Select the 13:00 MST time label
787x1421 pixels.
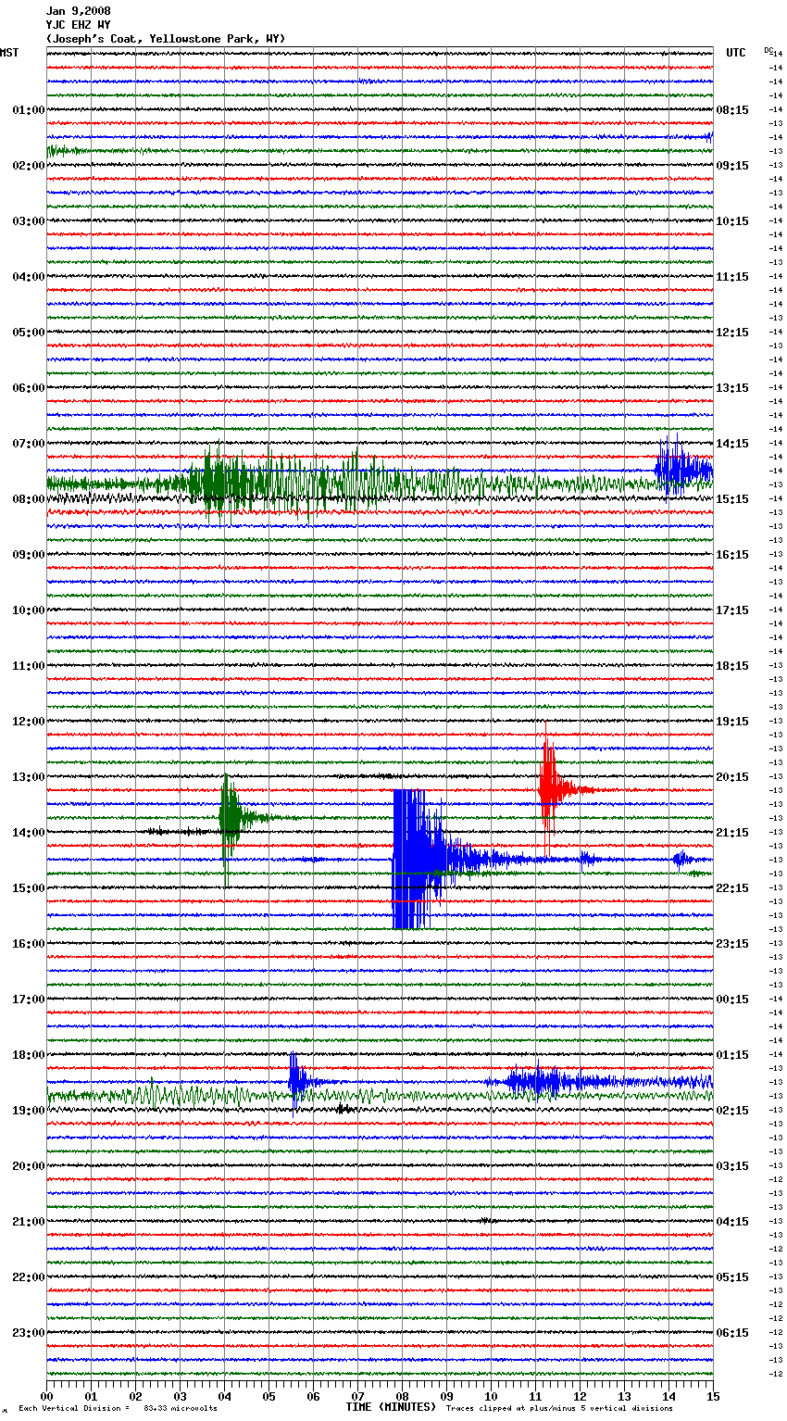tap(29, 777)
